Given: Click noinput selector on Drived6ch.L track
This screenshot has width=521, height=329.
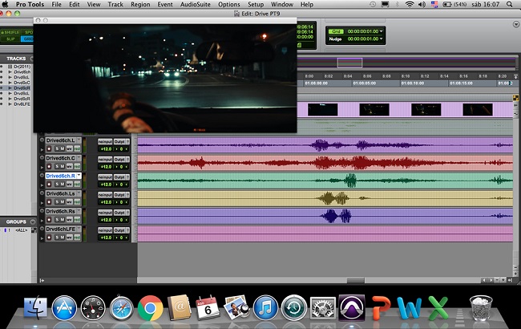Looking at the screenshot, I should click(x=105, y=140).
